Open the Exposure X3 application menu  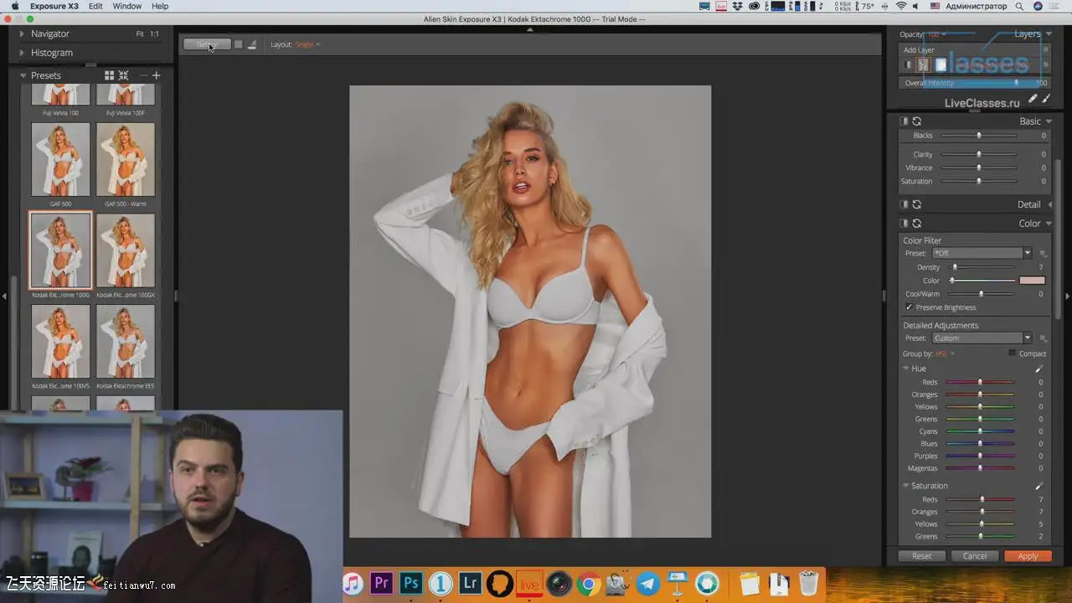point(54,6)
